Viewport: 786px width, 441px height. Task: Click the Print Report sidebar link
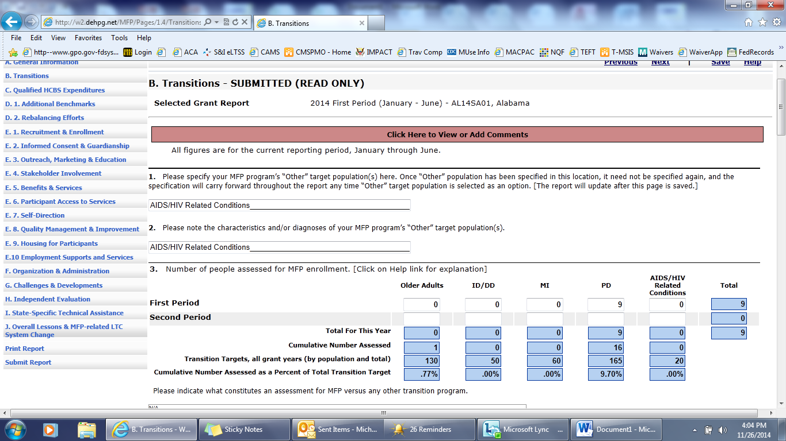[x=25, y=349]
